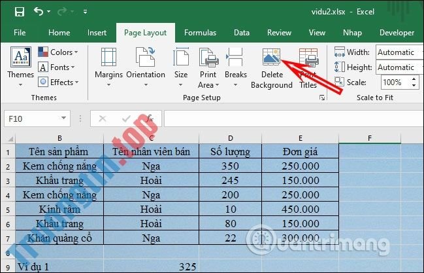The height and width of the screenshot is (273, 424).
Task: Open the Review tab
Action: point(279,33)
